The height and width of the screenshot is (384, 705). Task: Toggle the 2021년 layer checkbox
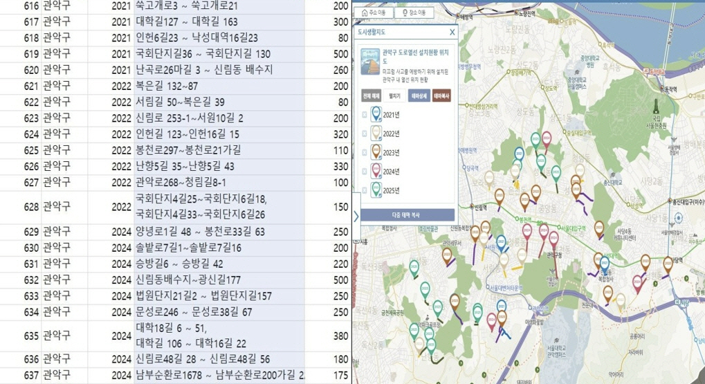click(x=364, y=115)
